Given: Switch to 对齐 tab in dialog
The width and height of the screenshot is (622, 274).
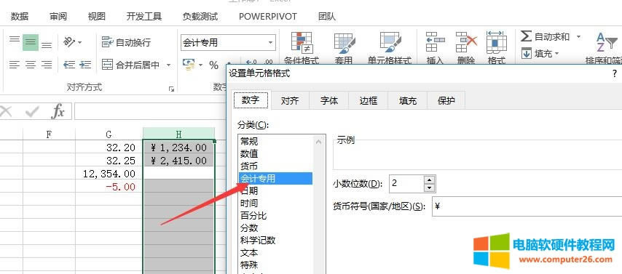Looking at the screenshot, I should [x=290, y=100].
